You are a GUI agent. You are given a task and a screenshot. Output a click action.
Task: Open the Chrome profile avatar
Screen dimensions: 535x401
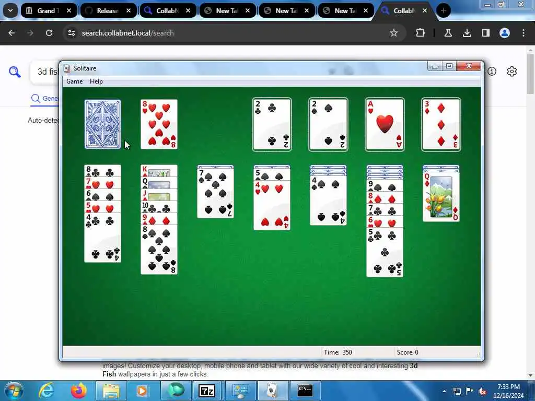504,33
